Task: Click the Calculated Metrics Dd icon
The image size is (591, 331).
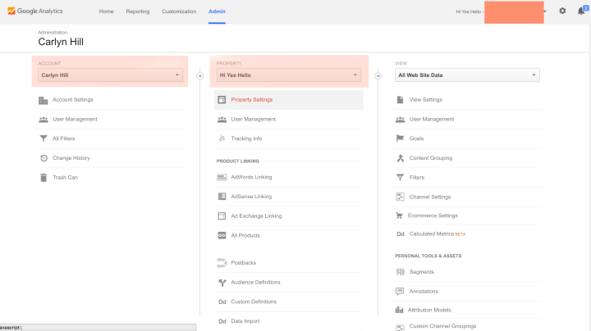Action: point(401,234)
